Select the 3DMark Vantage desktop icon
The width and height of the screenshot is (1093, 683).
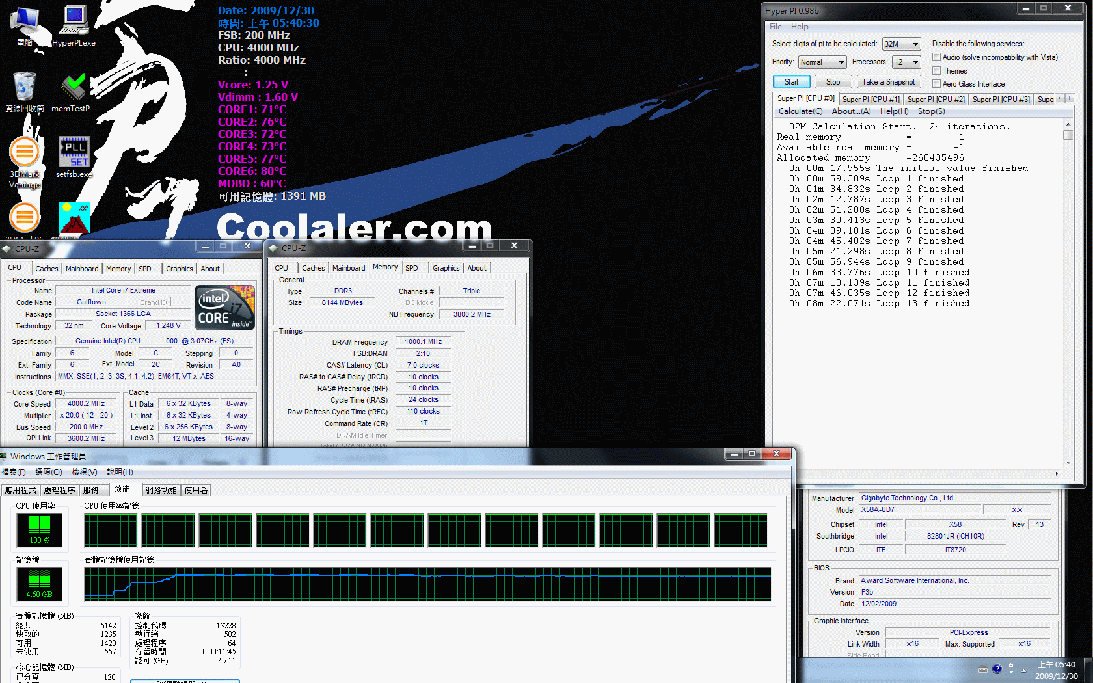pyautogui.click(x=25, y=163)
